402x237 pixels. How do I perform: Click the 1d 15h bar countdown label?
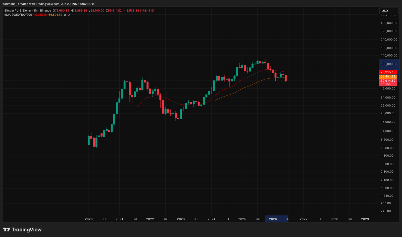point(386,84)
